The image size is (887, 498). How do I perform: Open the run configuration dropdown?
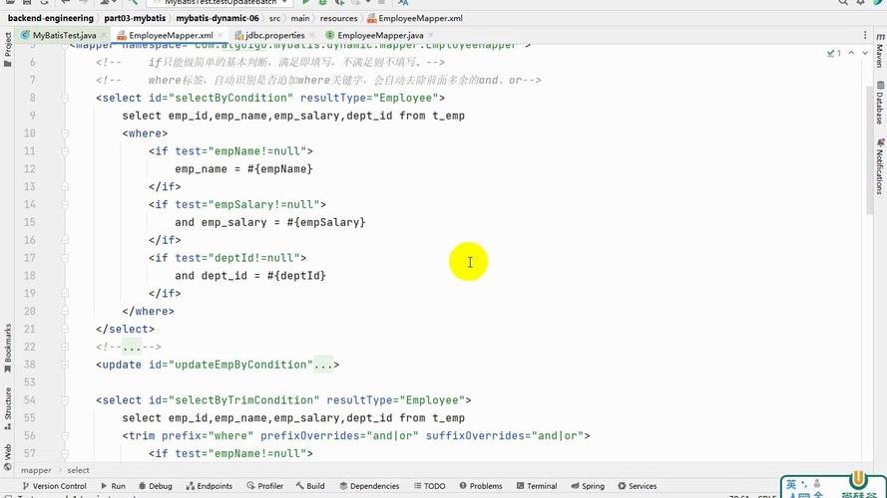pos(222,3)
